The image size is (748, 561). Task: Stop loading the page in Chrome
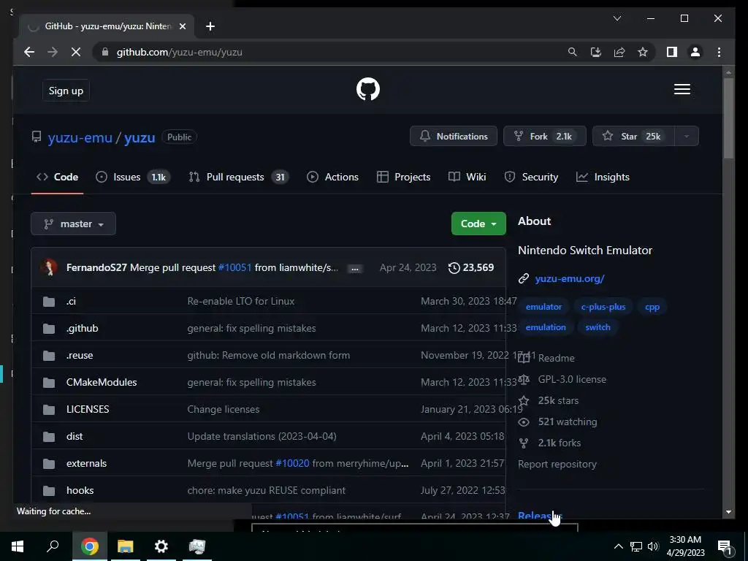point(76,52)
